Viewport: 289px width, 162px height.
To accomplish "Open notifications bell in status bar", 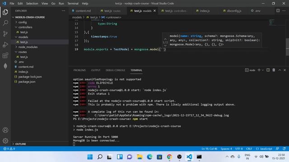I will pyautogui.click(x=284, y=149).
